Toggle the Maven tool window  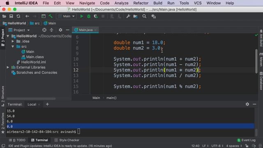(261, 60)
